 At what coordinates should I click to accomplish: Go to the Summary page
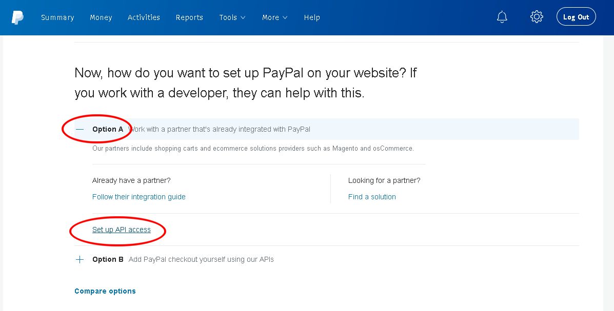(57, 17)
